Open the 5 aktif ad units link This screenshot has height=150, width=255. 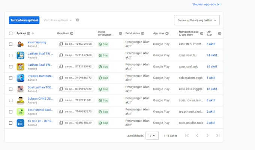pos(211,44)
